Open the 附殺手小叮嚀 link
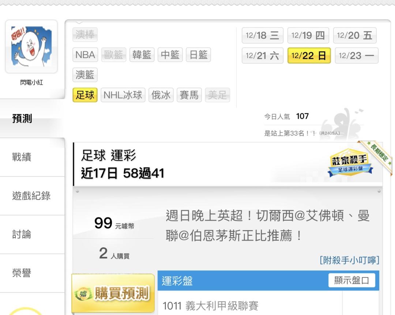Screen dimensions: 395x315 (x=349, y=260)
